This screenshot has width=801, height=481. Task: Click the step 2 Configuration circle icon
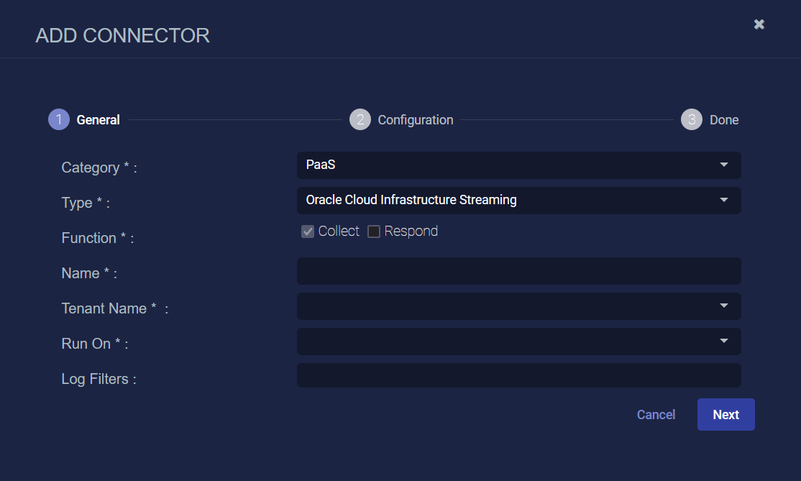[x=360, y=119]
